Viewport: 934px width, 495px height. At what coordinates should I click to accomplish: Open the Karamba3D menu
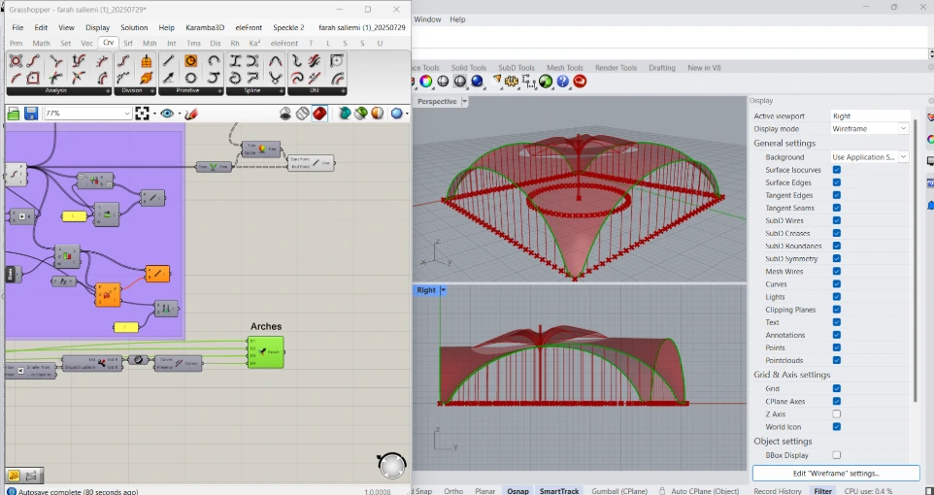[203, 27]
